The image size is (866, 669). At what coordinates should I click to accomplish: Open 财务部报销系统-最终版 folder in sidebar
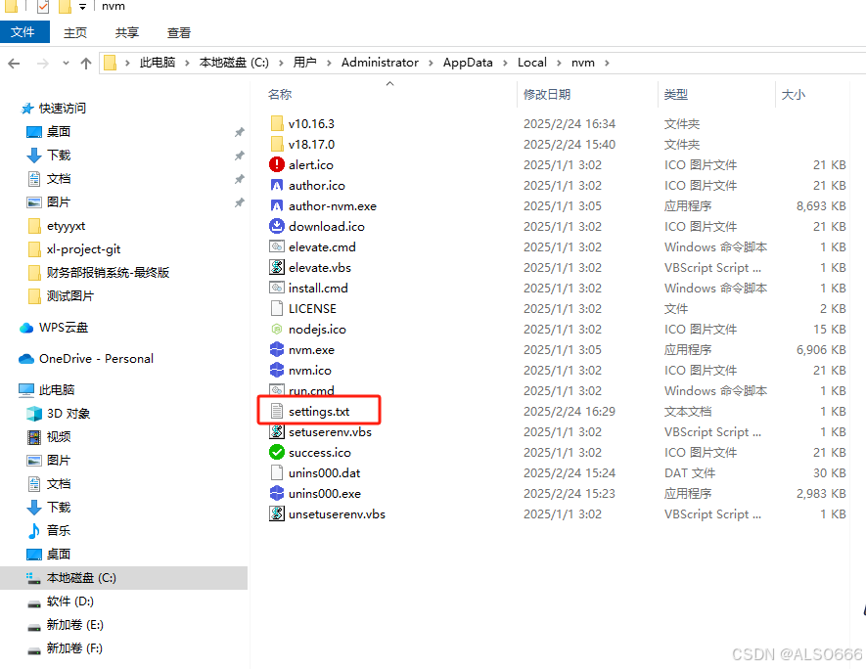tap(108, 272)
